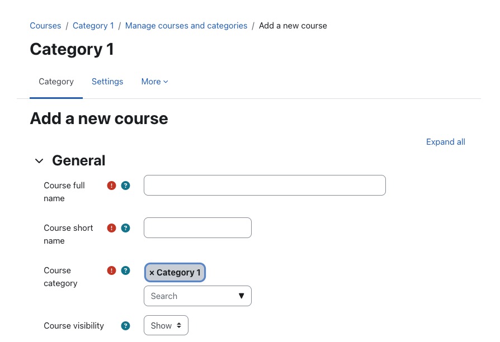This screenshot has height=342, width=500.
Task: Open the category Search dropdown
Action: pyautogui.click(x=197, y=296)
